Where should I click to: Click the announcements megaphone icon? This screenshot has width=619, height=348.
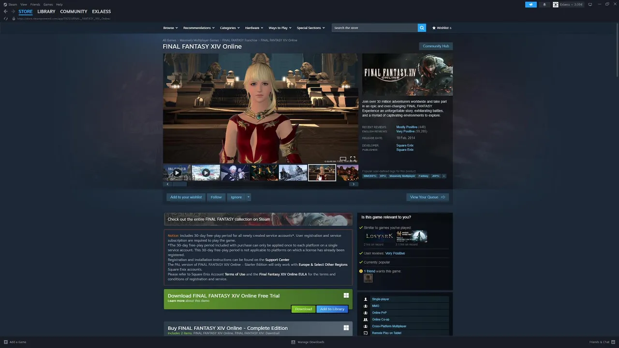pyautogui.click(x=531, y=4)
